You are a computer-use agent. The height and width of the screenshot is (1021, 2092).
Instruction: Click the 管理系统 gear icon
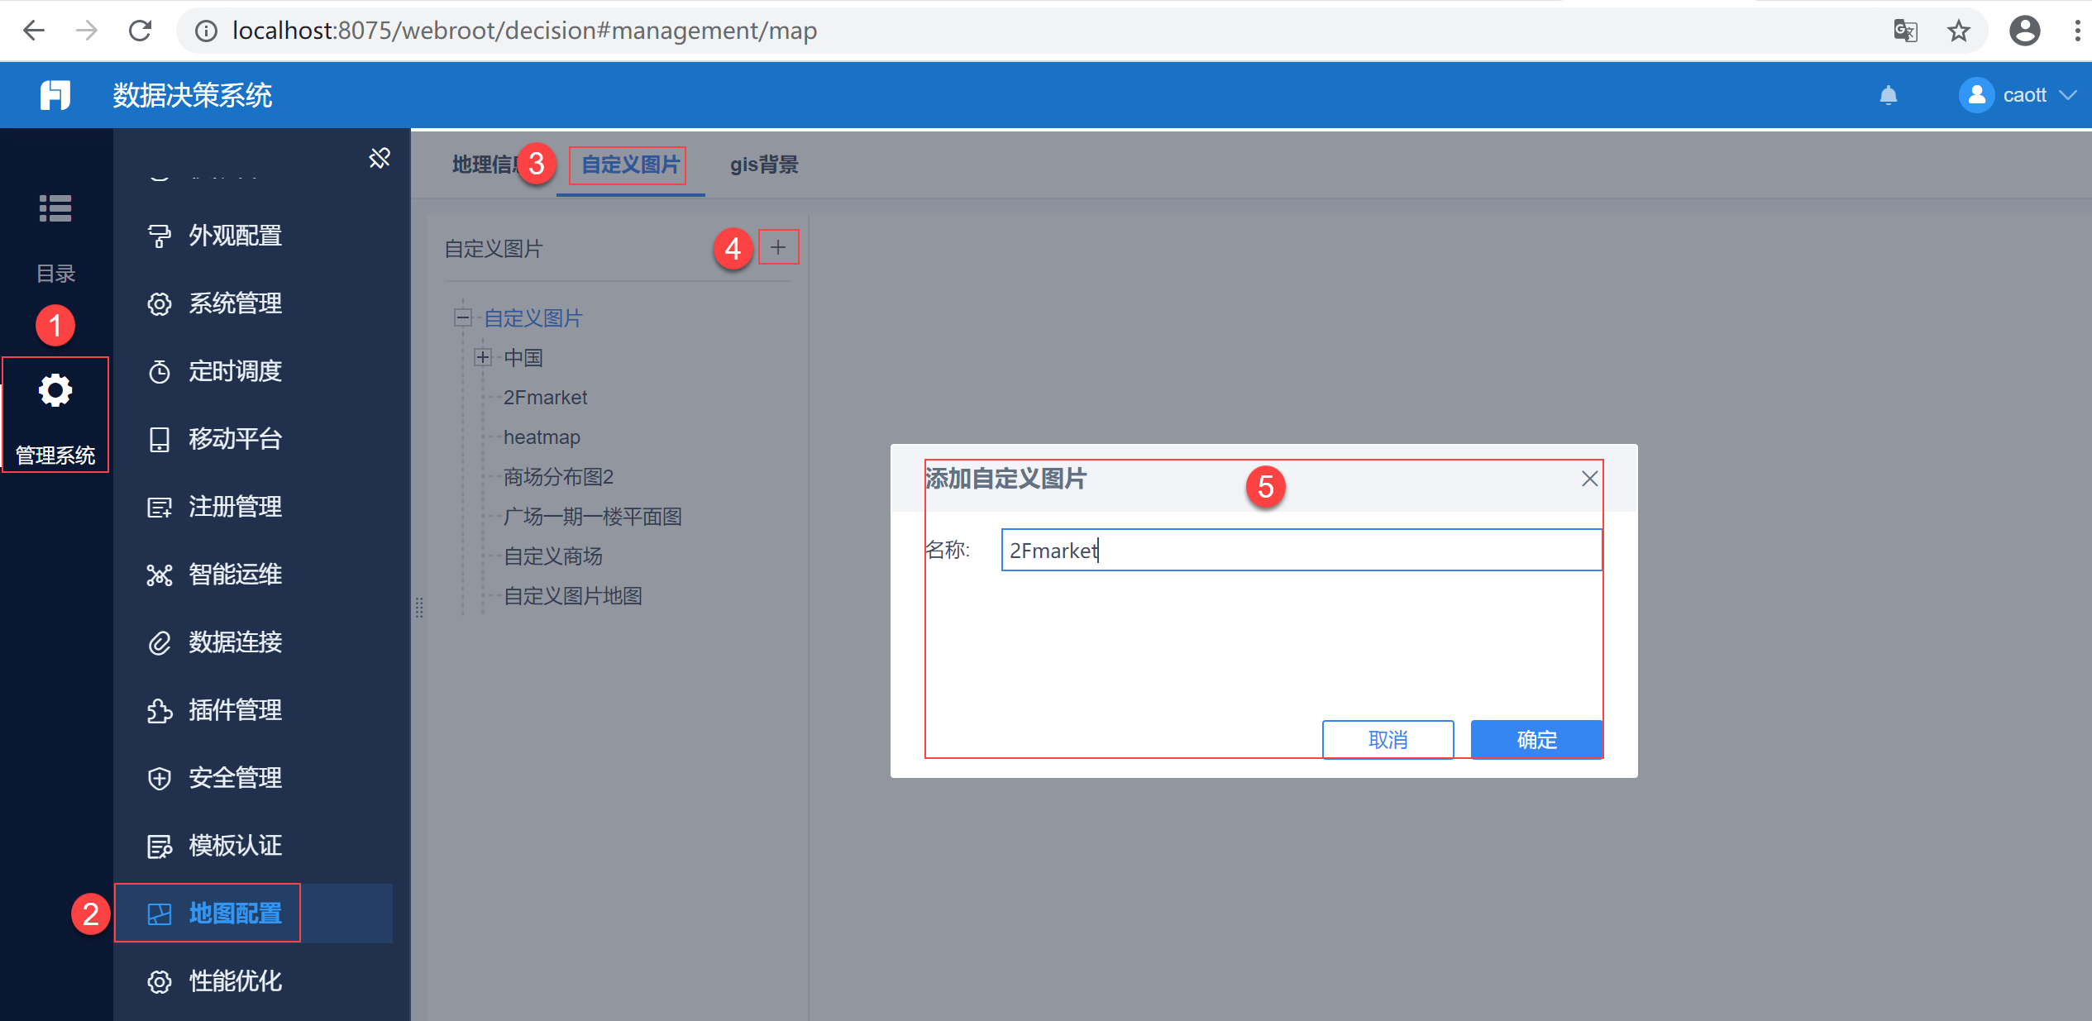pos(55,391)
